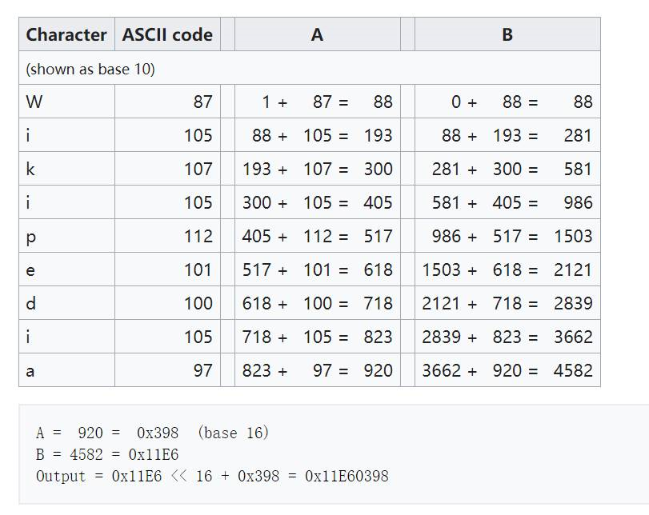Screen dimensions: 649x515
Task: Click the ASCII code value 97
Action: (202, 370)
